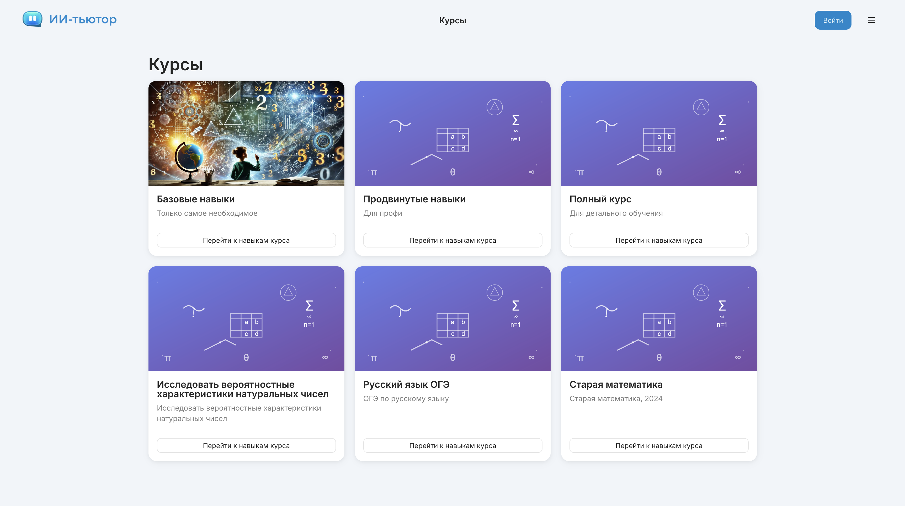Click Старая математика course cover image
This screenshot has height=506, width=905.
coord(659,319)
